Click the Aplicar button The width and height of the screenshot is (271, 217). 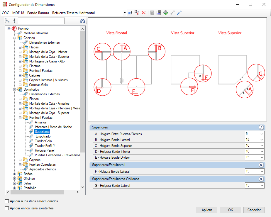point(206,210)
